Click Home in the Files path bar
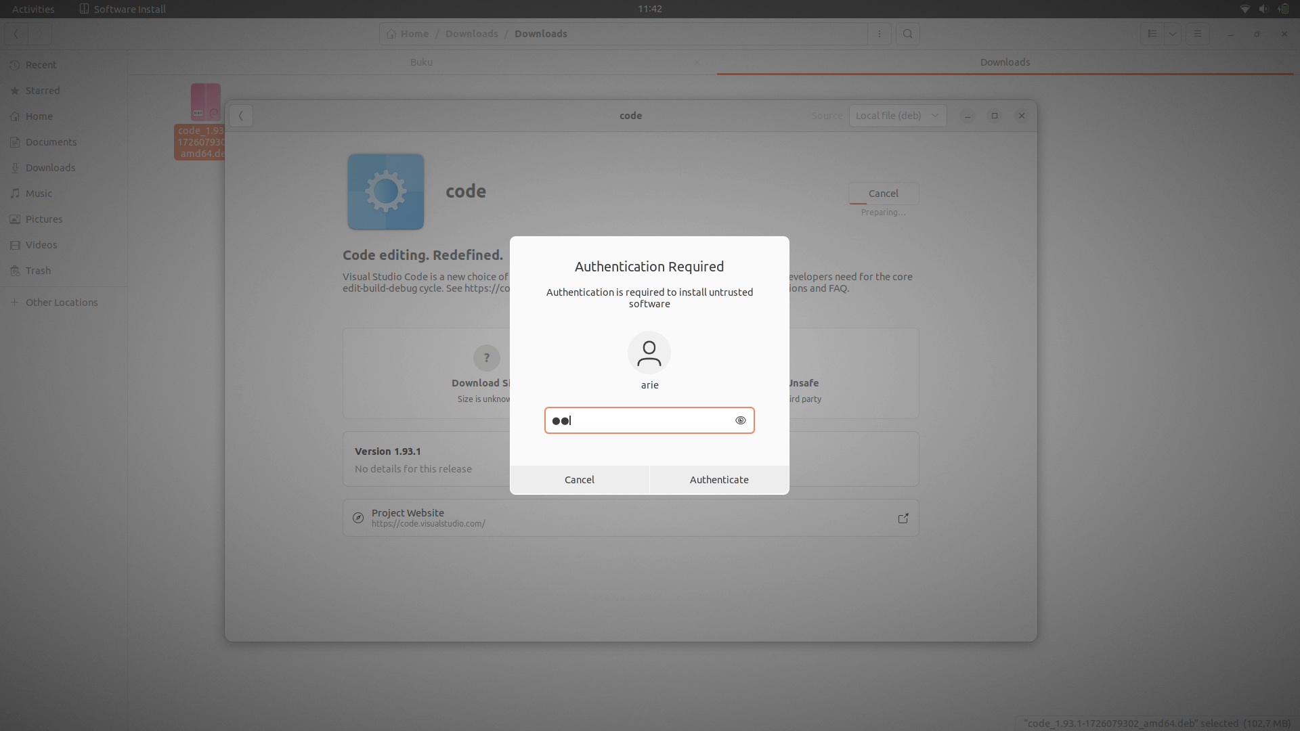The width and height of the screenshot is (1300, 731). [x=408, y=34]
